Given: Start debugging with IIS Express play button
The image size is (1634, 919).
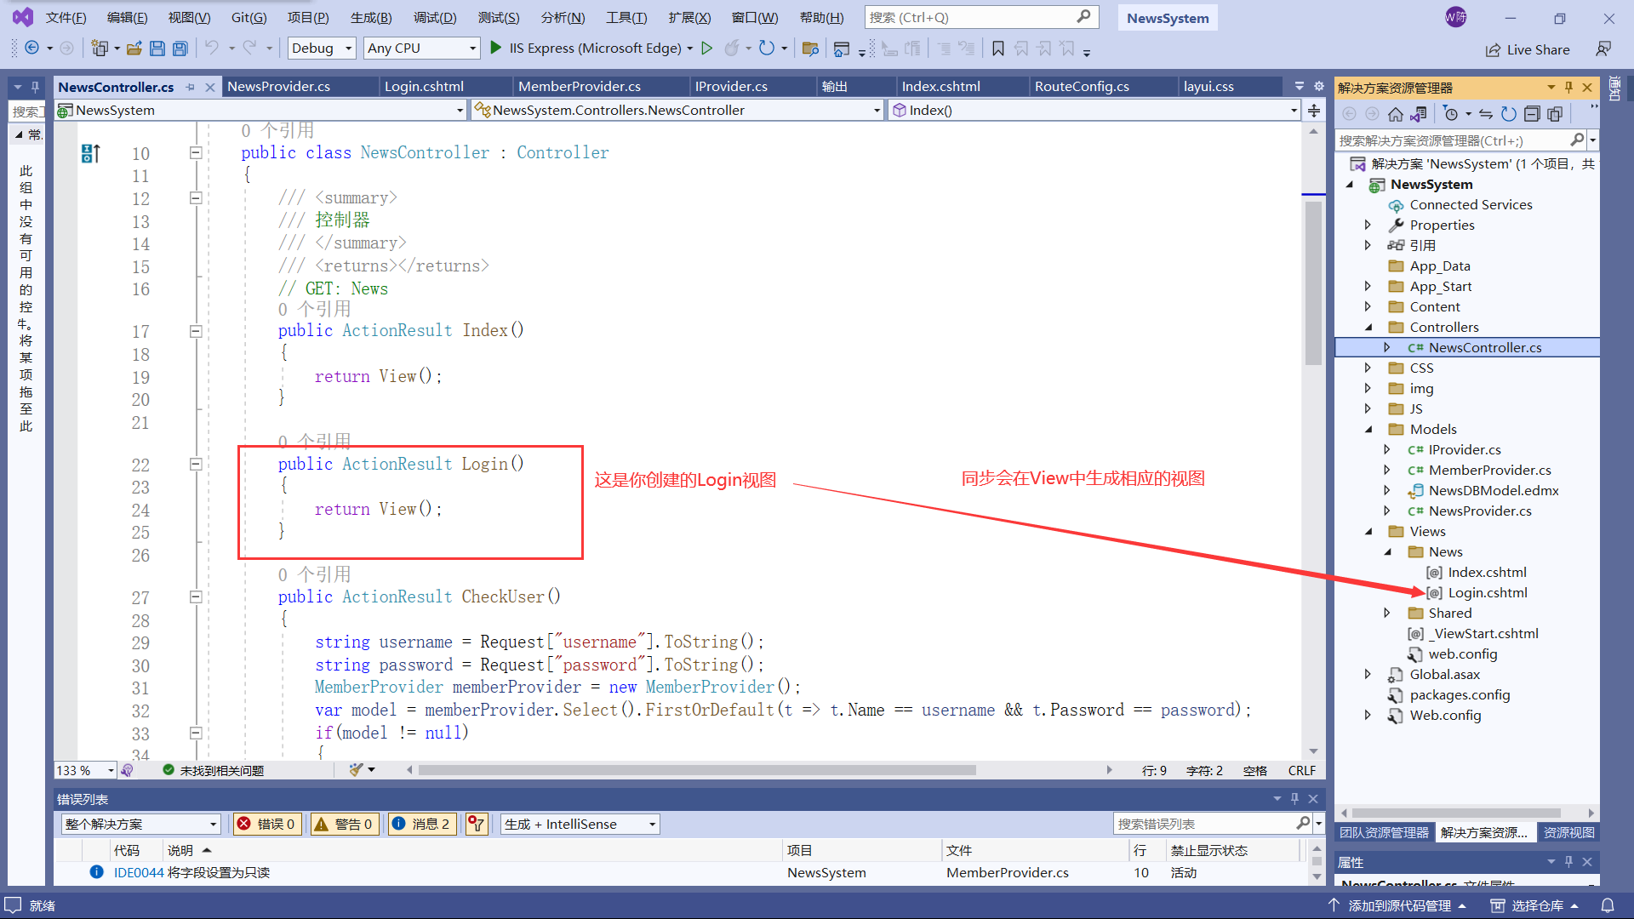Looking at the screenshot, I should coord(496,49).
